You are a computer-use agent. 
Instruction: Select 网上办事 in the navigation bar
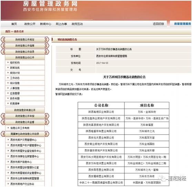coord(61,24)
